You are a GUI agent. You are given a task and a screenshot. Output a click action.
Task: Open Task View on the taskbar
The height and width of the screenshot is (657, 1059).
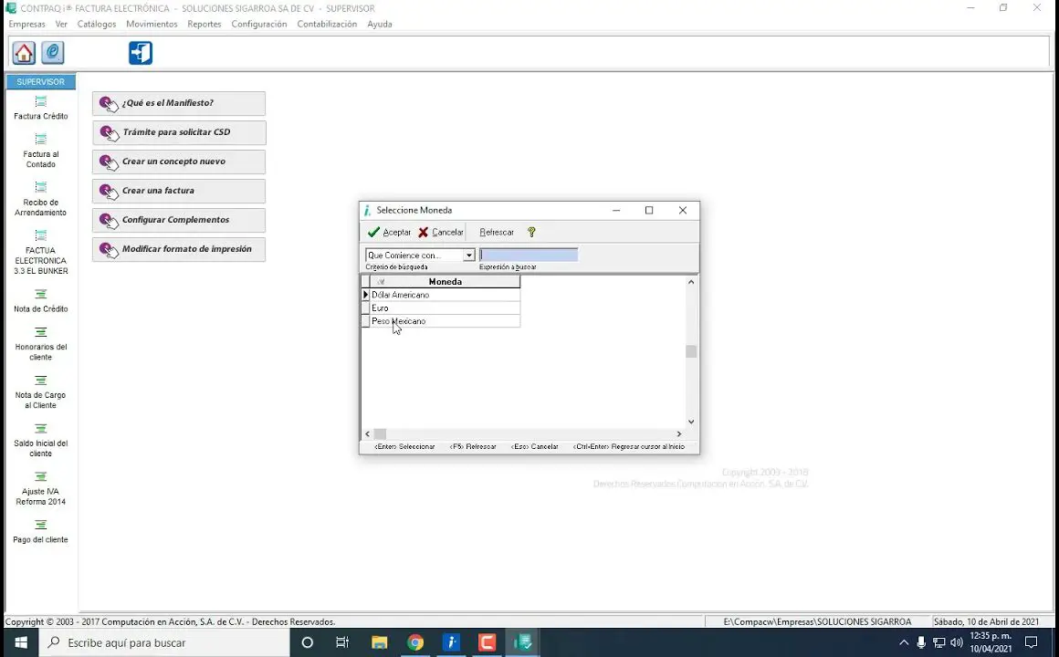coord(342,642)
